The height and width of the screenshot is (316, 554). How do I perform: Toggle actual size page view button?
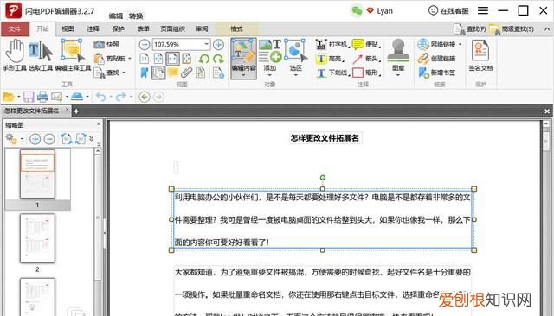coord(145,59)
